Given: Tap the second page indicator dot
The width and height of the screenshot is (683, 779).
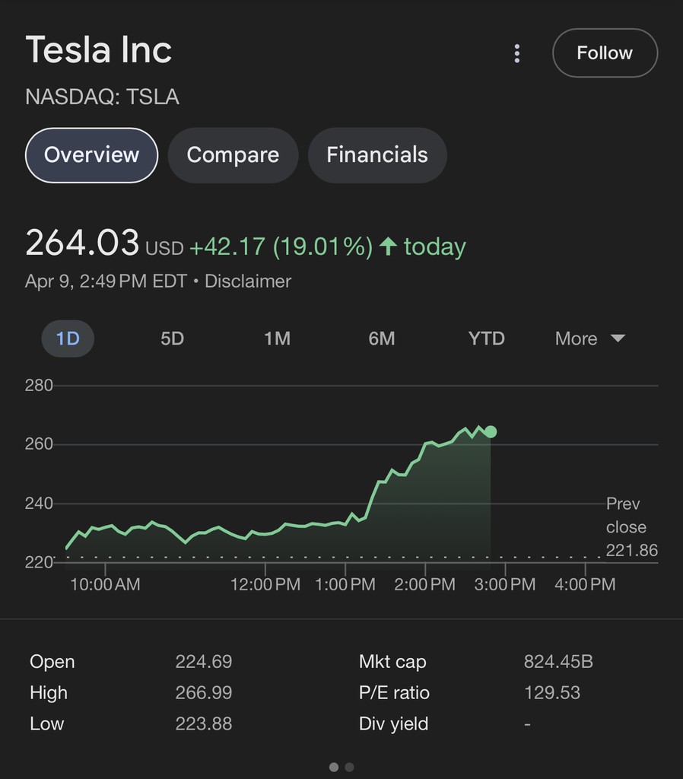Looking at the screenshot, I should point(349,767).
